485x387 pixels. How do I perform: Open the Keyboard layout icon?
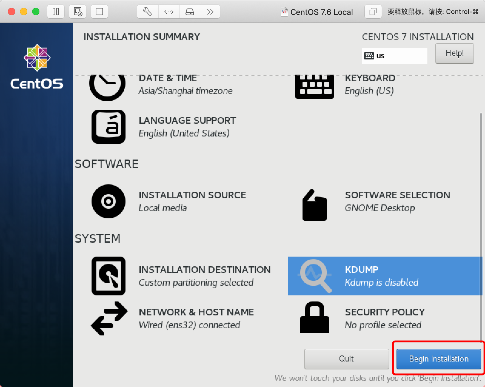tap(315, 87)
